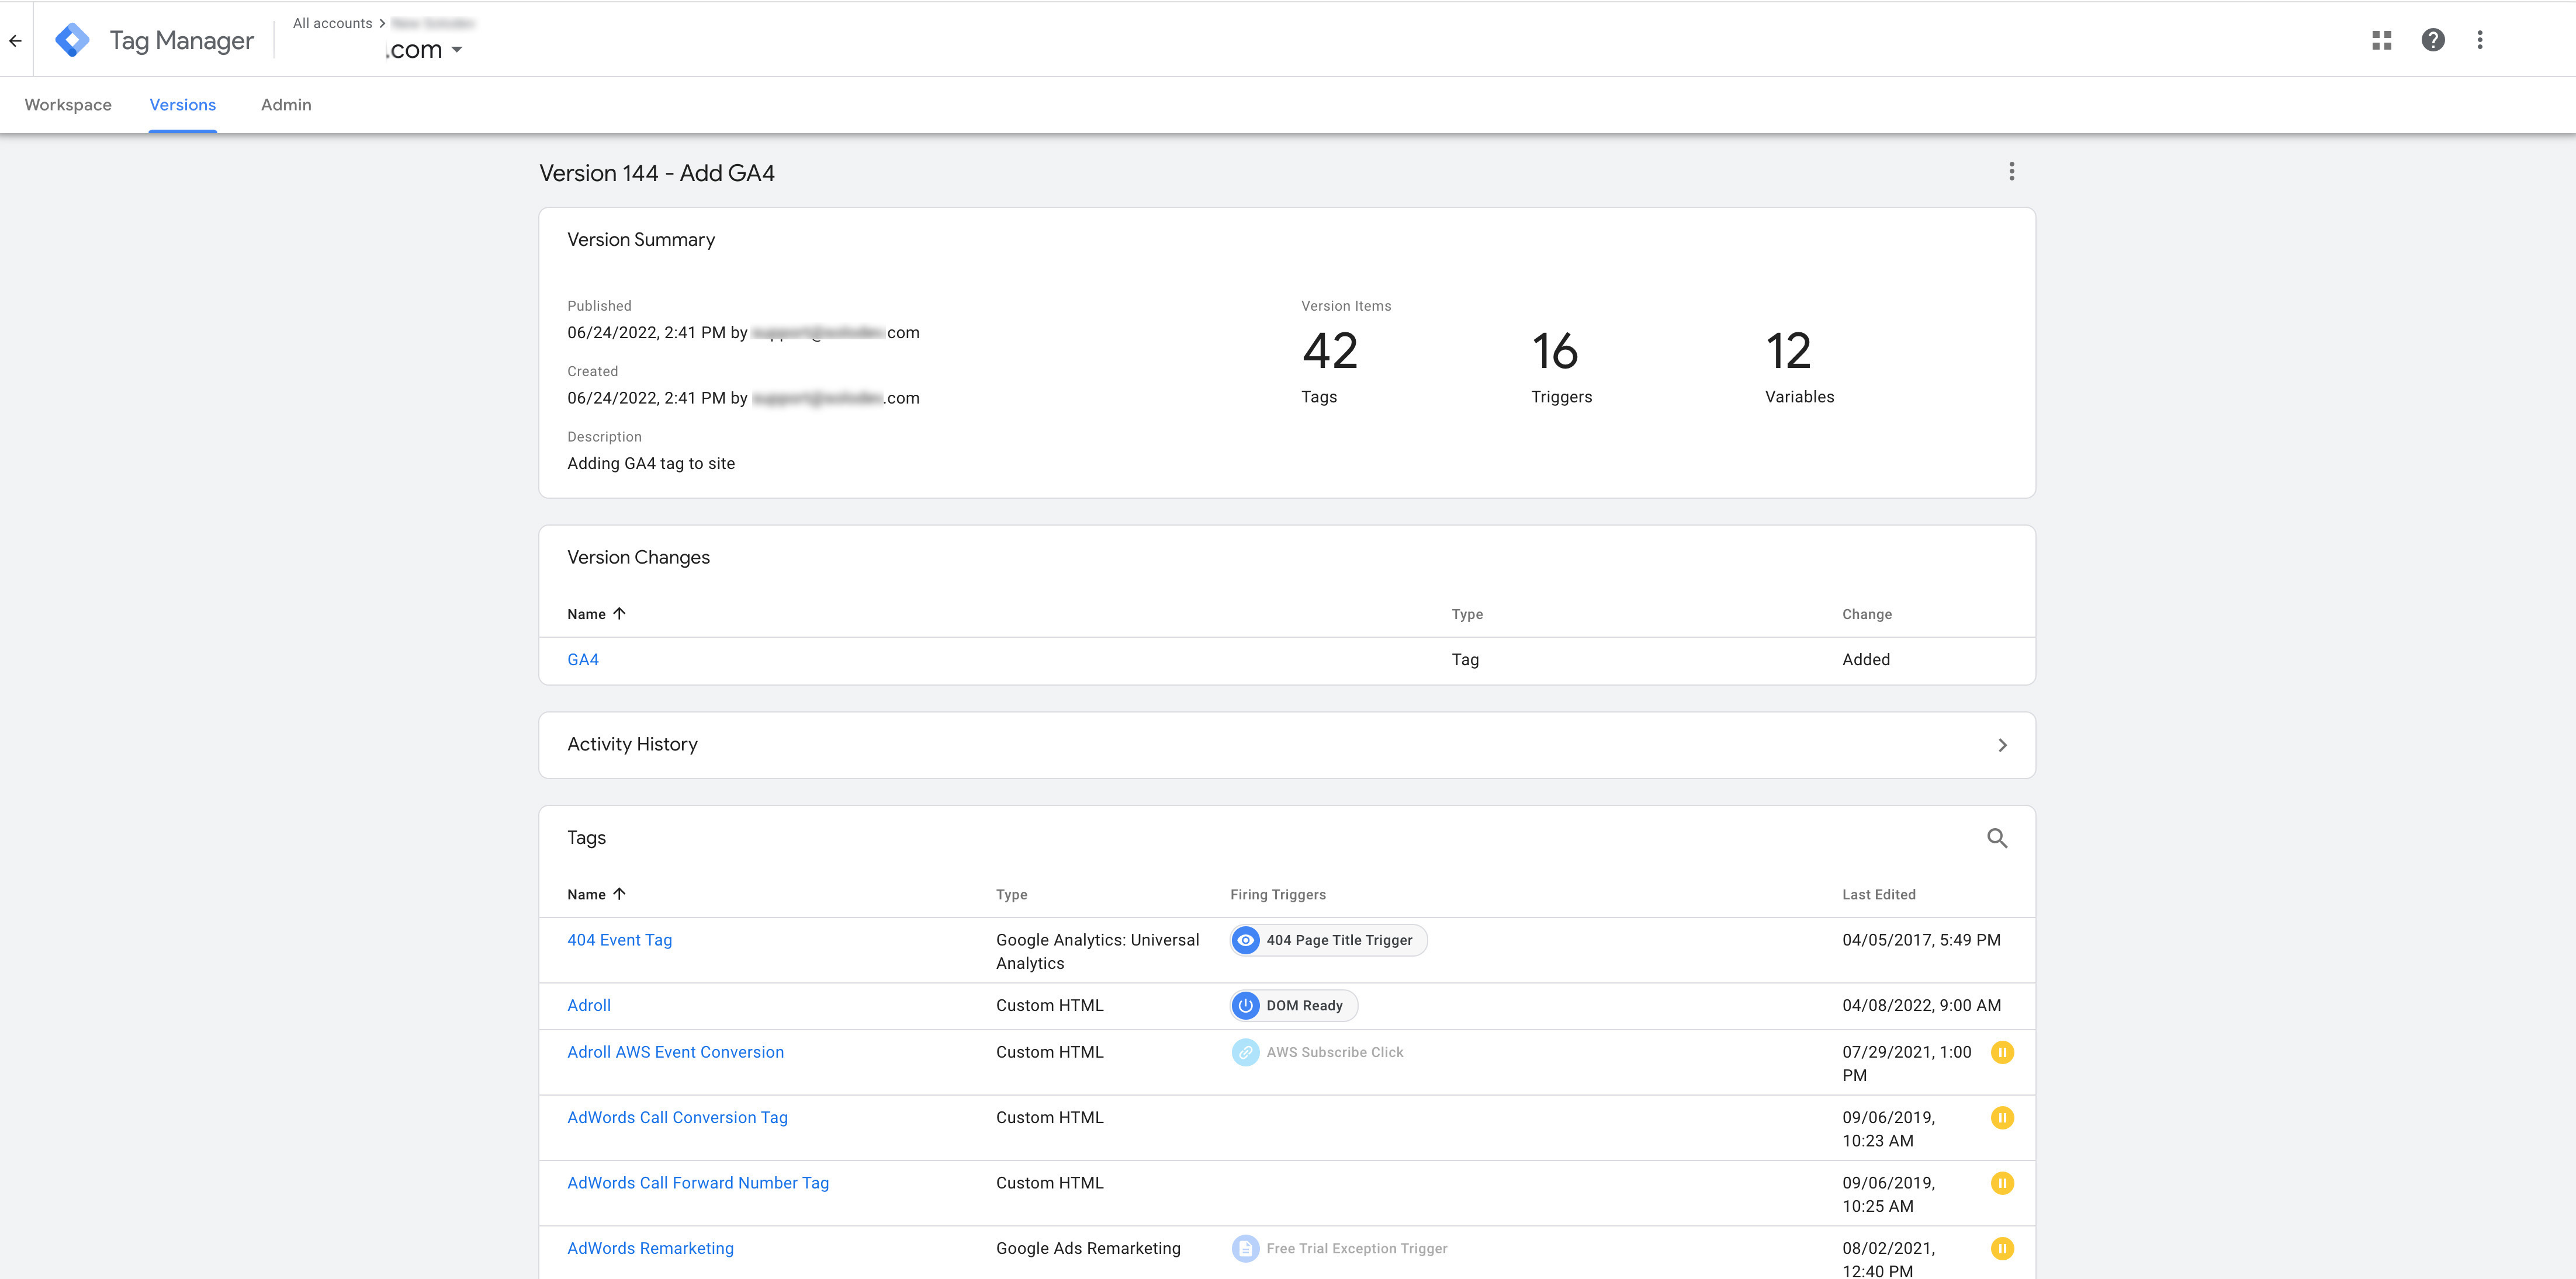The height and width of the screenshot is (1279, 2576).
Task: Open the Google apps grid
Action: pyautogui.click(x=2382, y=40)
